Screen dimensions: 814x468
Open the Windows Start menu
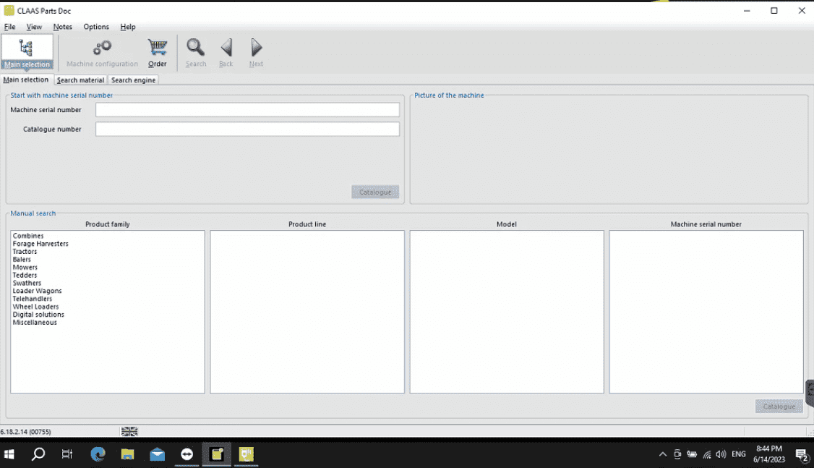pyautogui.click(x=9, y=454)
